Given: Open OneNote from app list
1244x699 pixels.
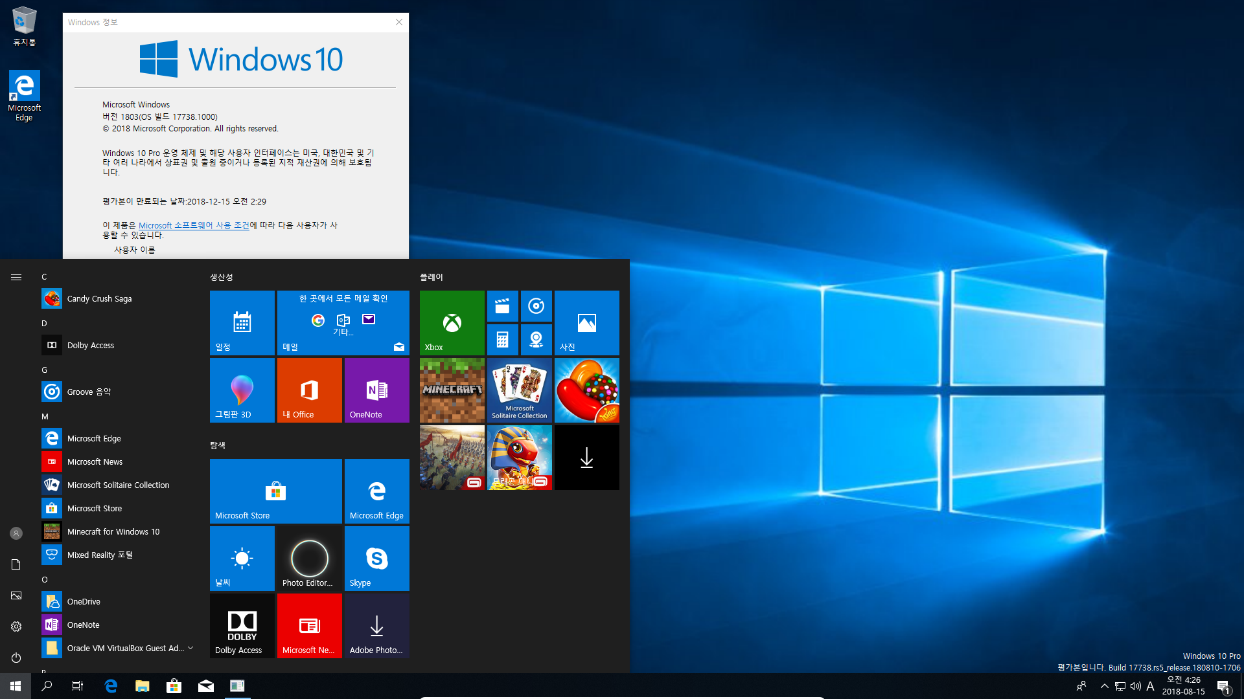Looking at the screenshot, I should click(x=119, y=625).
